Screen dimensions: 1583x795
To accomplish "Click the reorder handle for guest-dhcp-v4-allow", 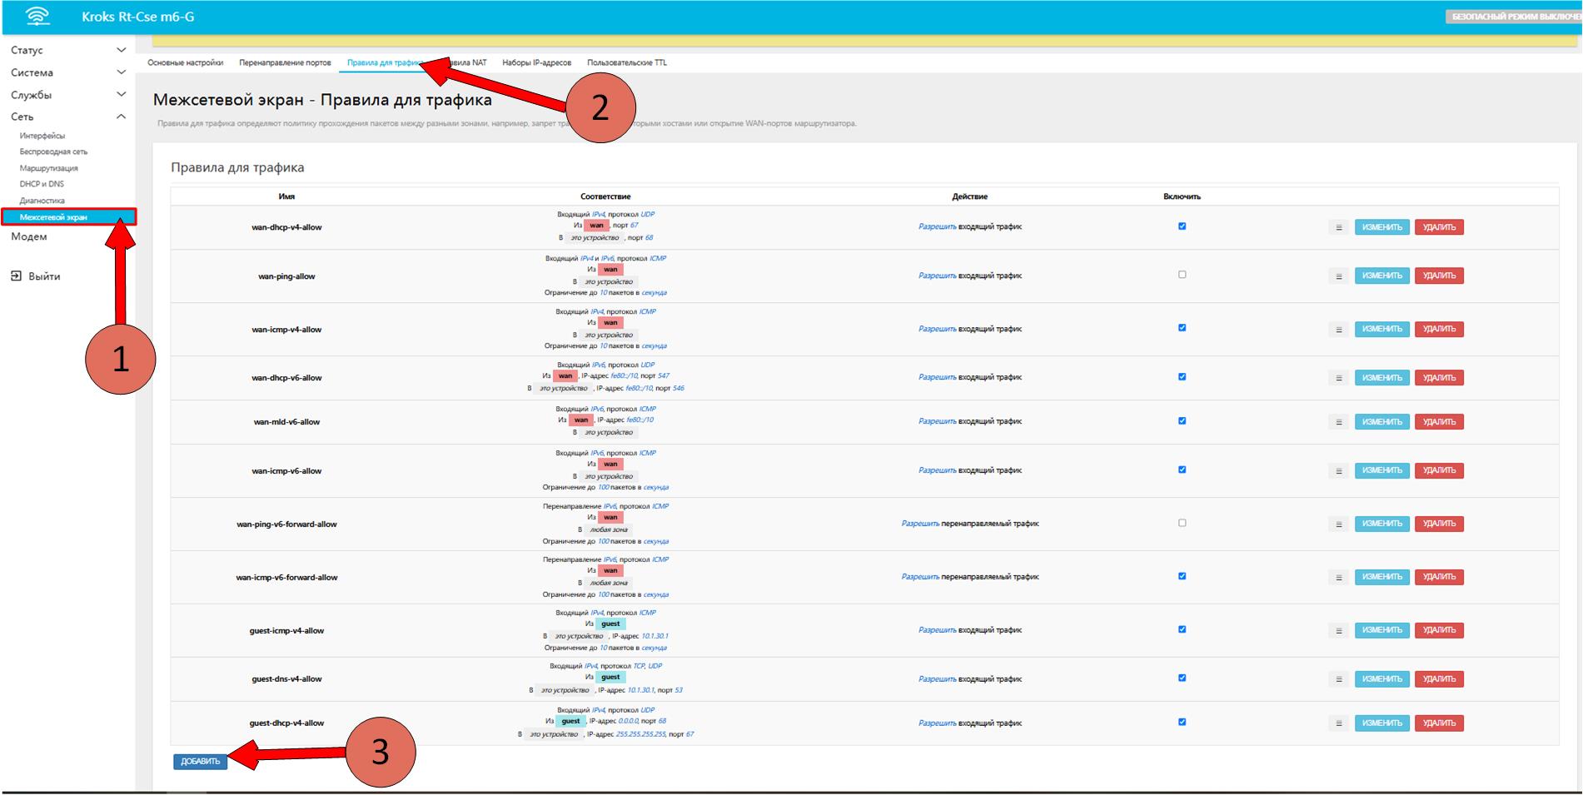I will [x=1338, y=723].
